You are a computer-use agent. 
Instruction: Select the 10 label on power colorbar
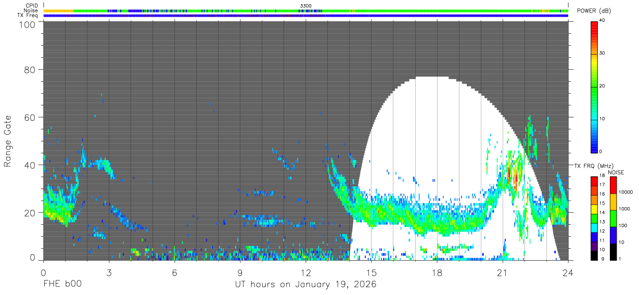click(x=602, y=119)
